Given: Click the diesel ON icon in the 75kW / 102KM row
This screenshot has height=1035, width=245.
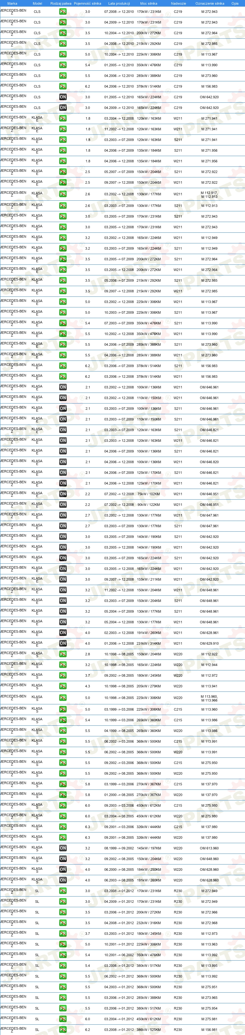Looking at the screenshot, I should (63, 494).
